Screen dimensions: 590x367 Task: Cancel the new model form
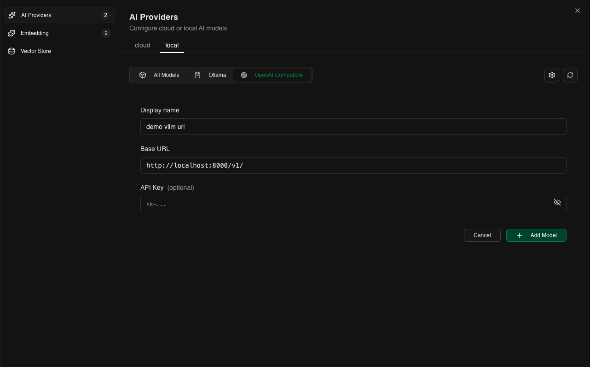482,235
